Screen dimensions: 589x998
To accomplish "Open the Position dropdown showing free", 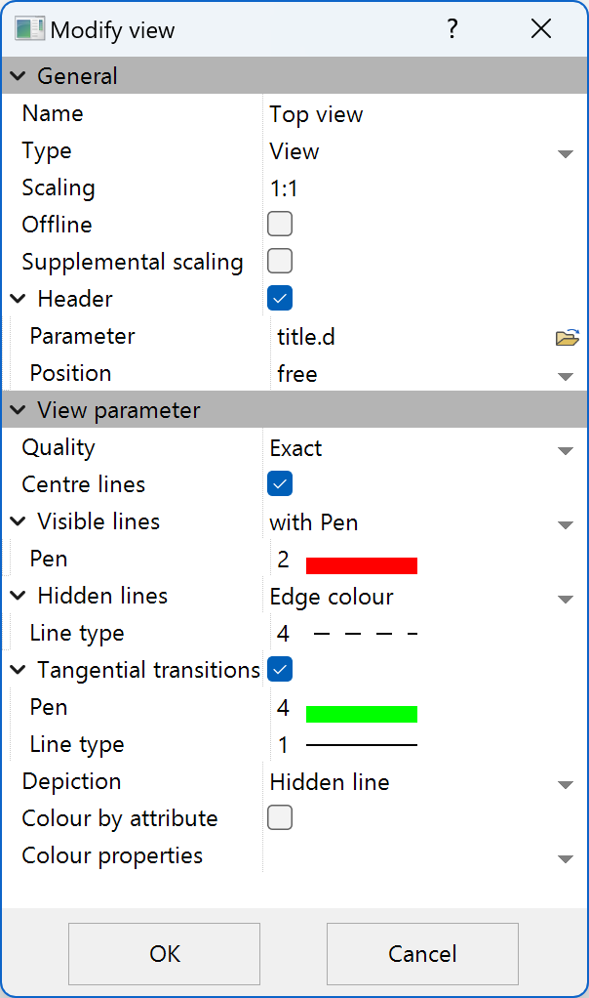I will (x=566, y=376).
